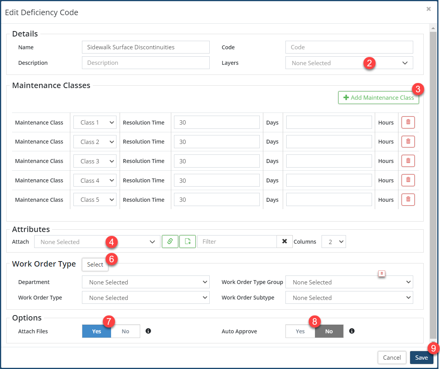
Task: Remove the Class 5 maintenance class row
Action: (x=408, y=200)
